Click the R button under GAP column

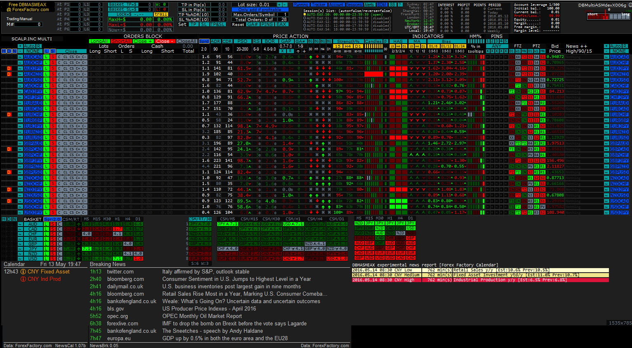tap(290, 51)
